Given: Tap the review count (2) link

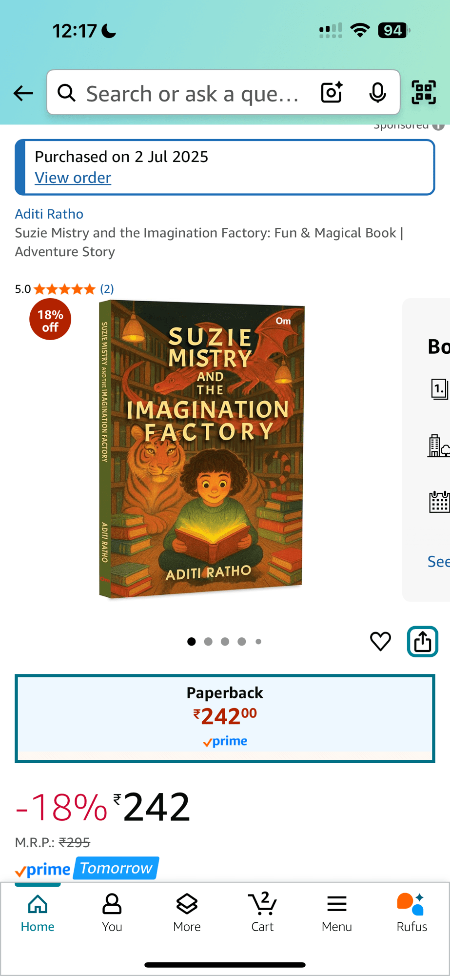Looking at the screenshot, I should (107, 289).
